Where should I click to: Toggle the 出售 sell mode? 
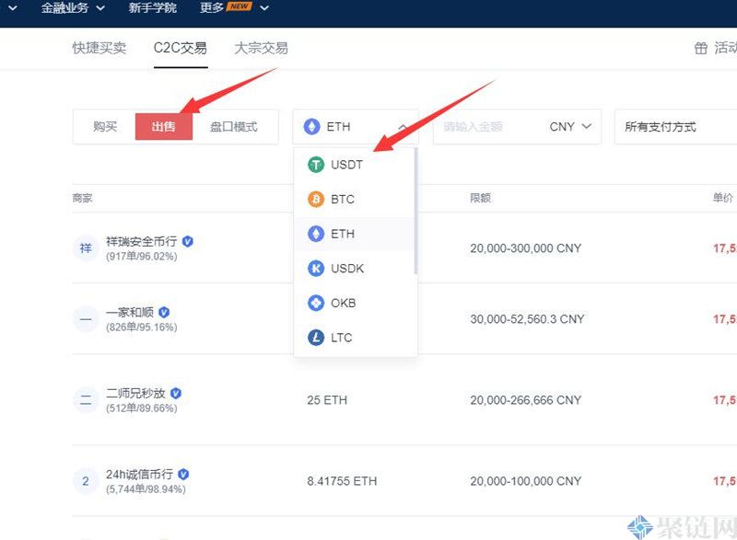(164, 127)
